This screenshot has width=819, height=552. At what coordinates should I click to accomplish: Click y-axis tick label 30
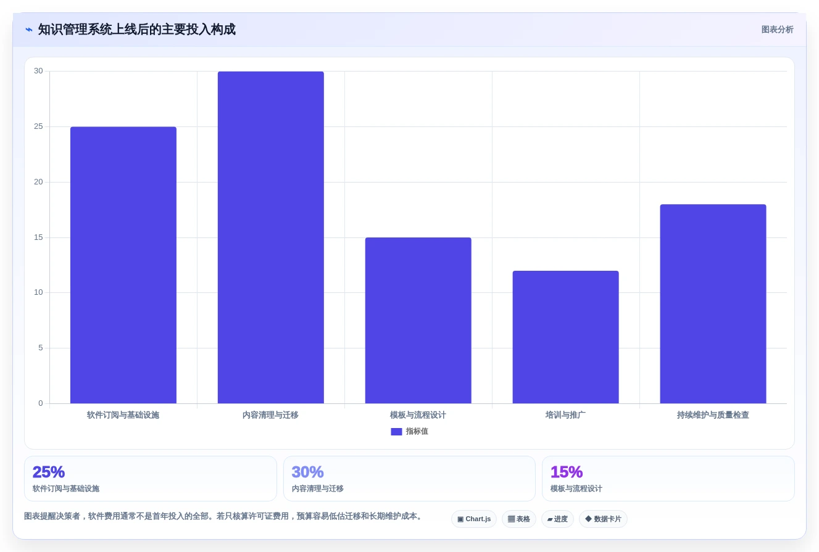point(38,72)
